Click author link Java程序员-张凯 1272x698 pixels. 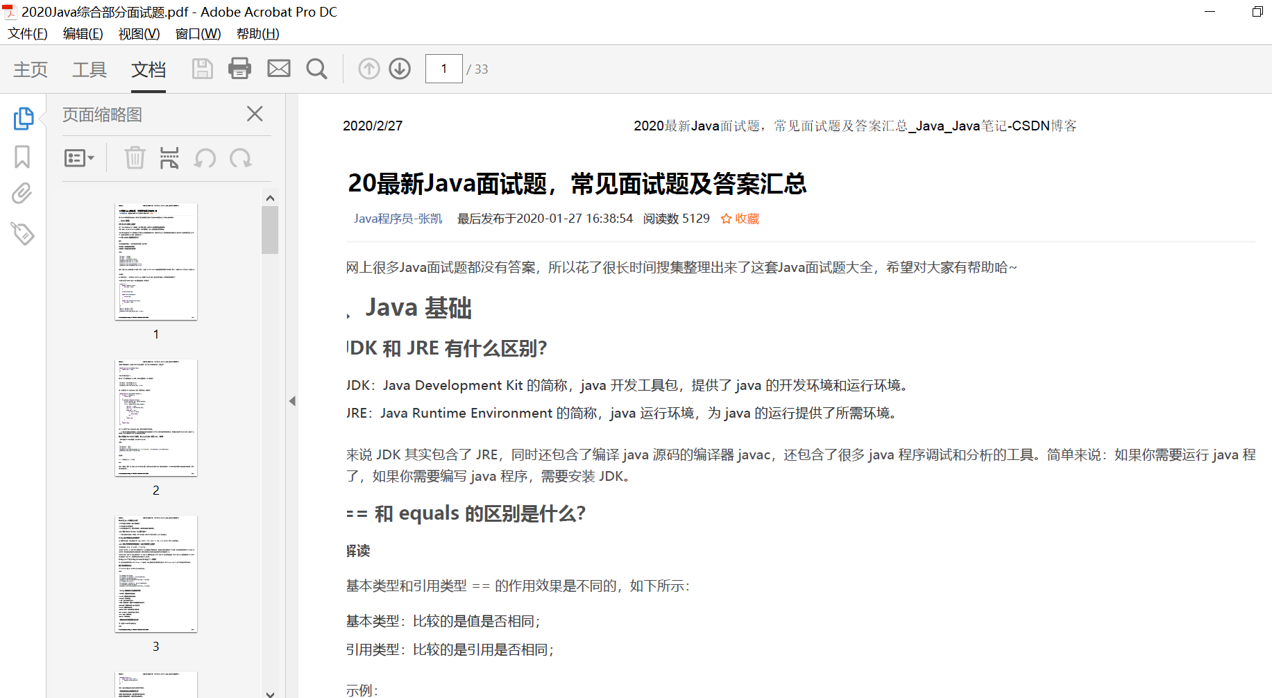[398, 219]
